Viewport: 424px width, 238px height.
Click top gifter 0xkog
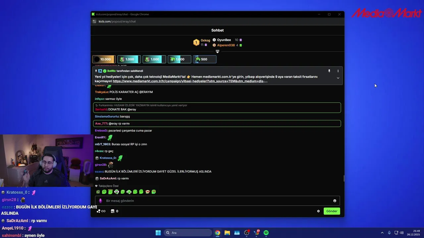point(205,40)
